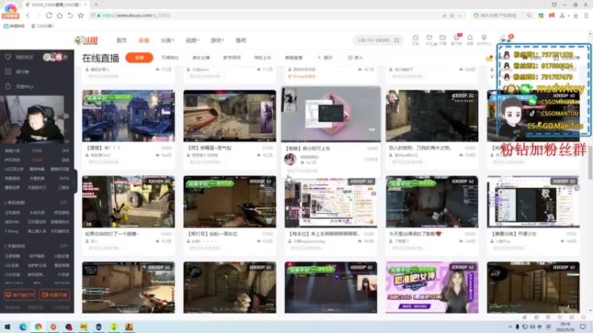Click the browser download arrow icon

pos(576,16)
